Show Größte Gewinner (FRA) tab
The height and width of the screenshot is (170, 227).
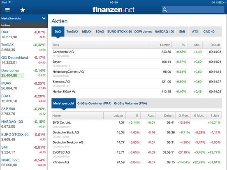[x=94, y=103]
